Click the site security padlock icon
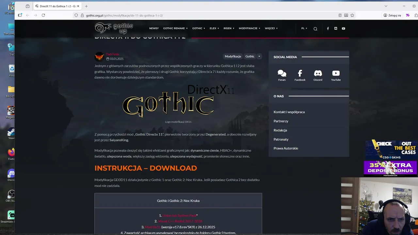 click(x=82, y=15)
